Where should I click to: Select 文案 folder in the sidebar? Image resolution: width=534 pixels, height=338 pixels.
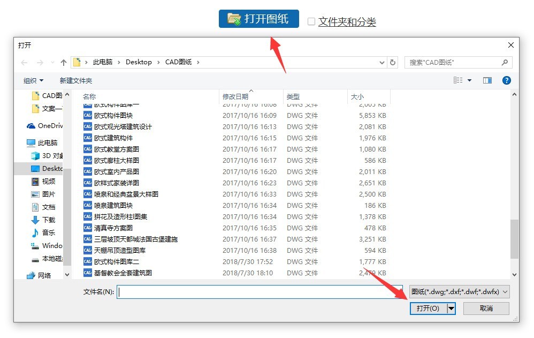(x=47, y=108)
